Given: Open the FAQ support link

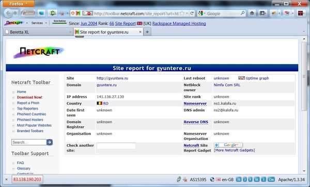Looking at the screenshot, I should [20, 163].
